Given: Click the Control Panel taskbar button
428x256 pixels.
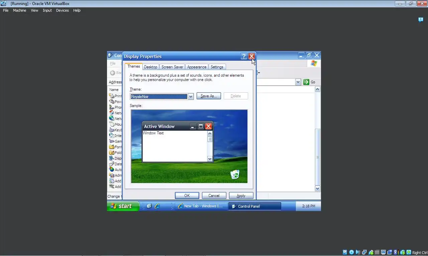Looking at the screenshot, I should [254, 206].
